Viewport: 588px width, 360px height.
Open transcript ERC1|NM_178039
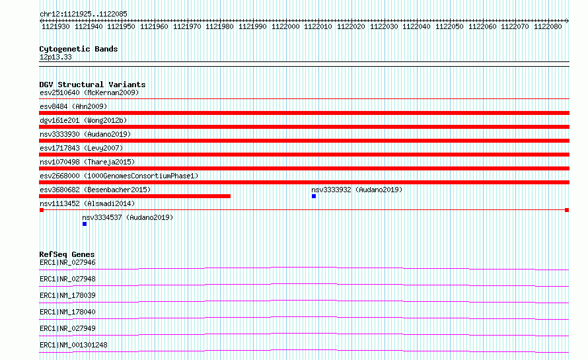(x=67, y=295)
